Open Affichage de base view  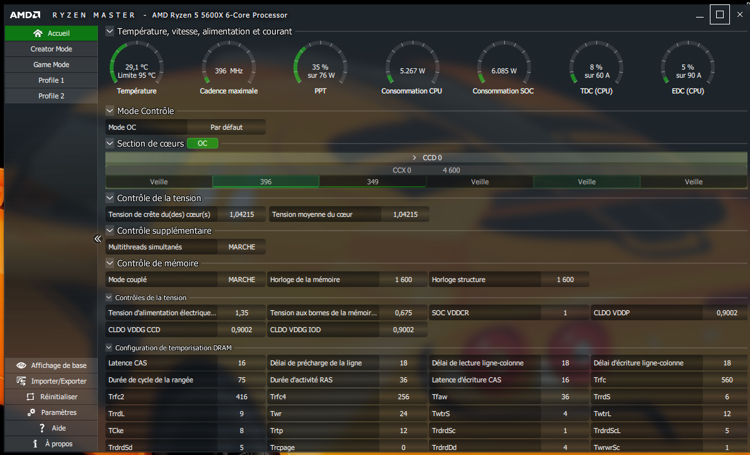pyautogui.click(x=51, y=365)
